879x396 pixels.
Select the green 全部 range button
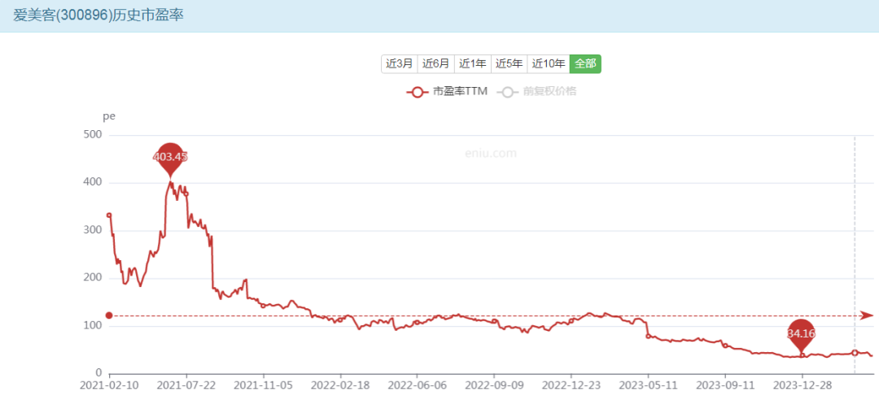click(x=585, y=63)
